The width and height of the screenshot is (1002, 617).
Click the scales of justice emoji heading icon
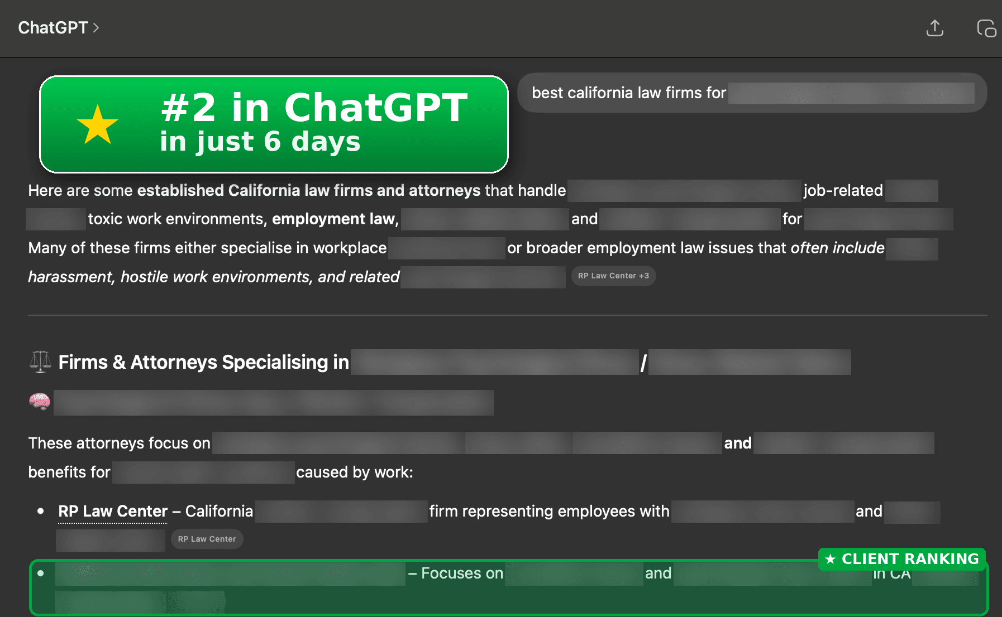pos(40,362)
